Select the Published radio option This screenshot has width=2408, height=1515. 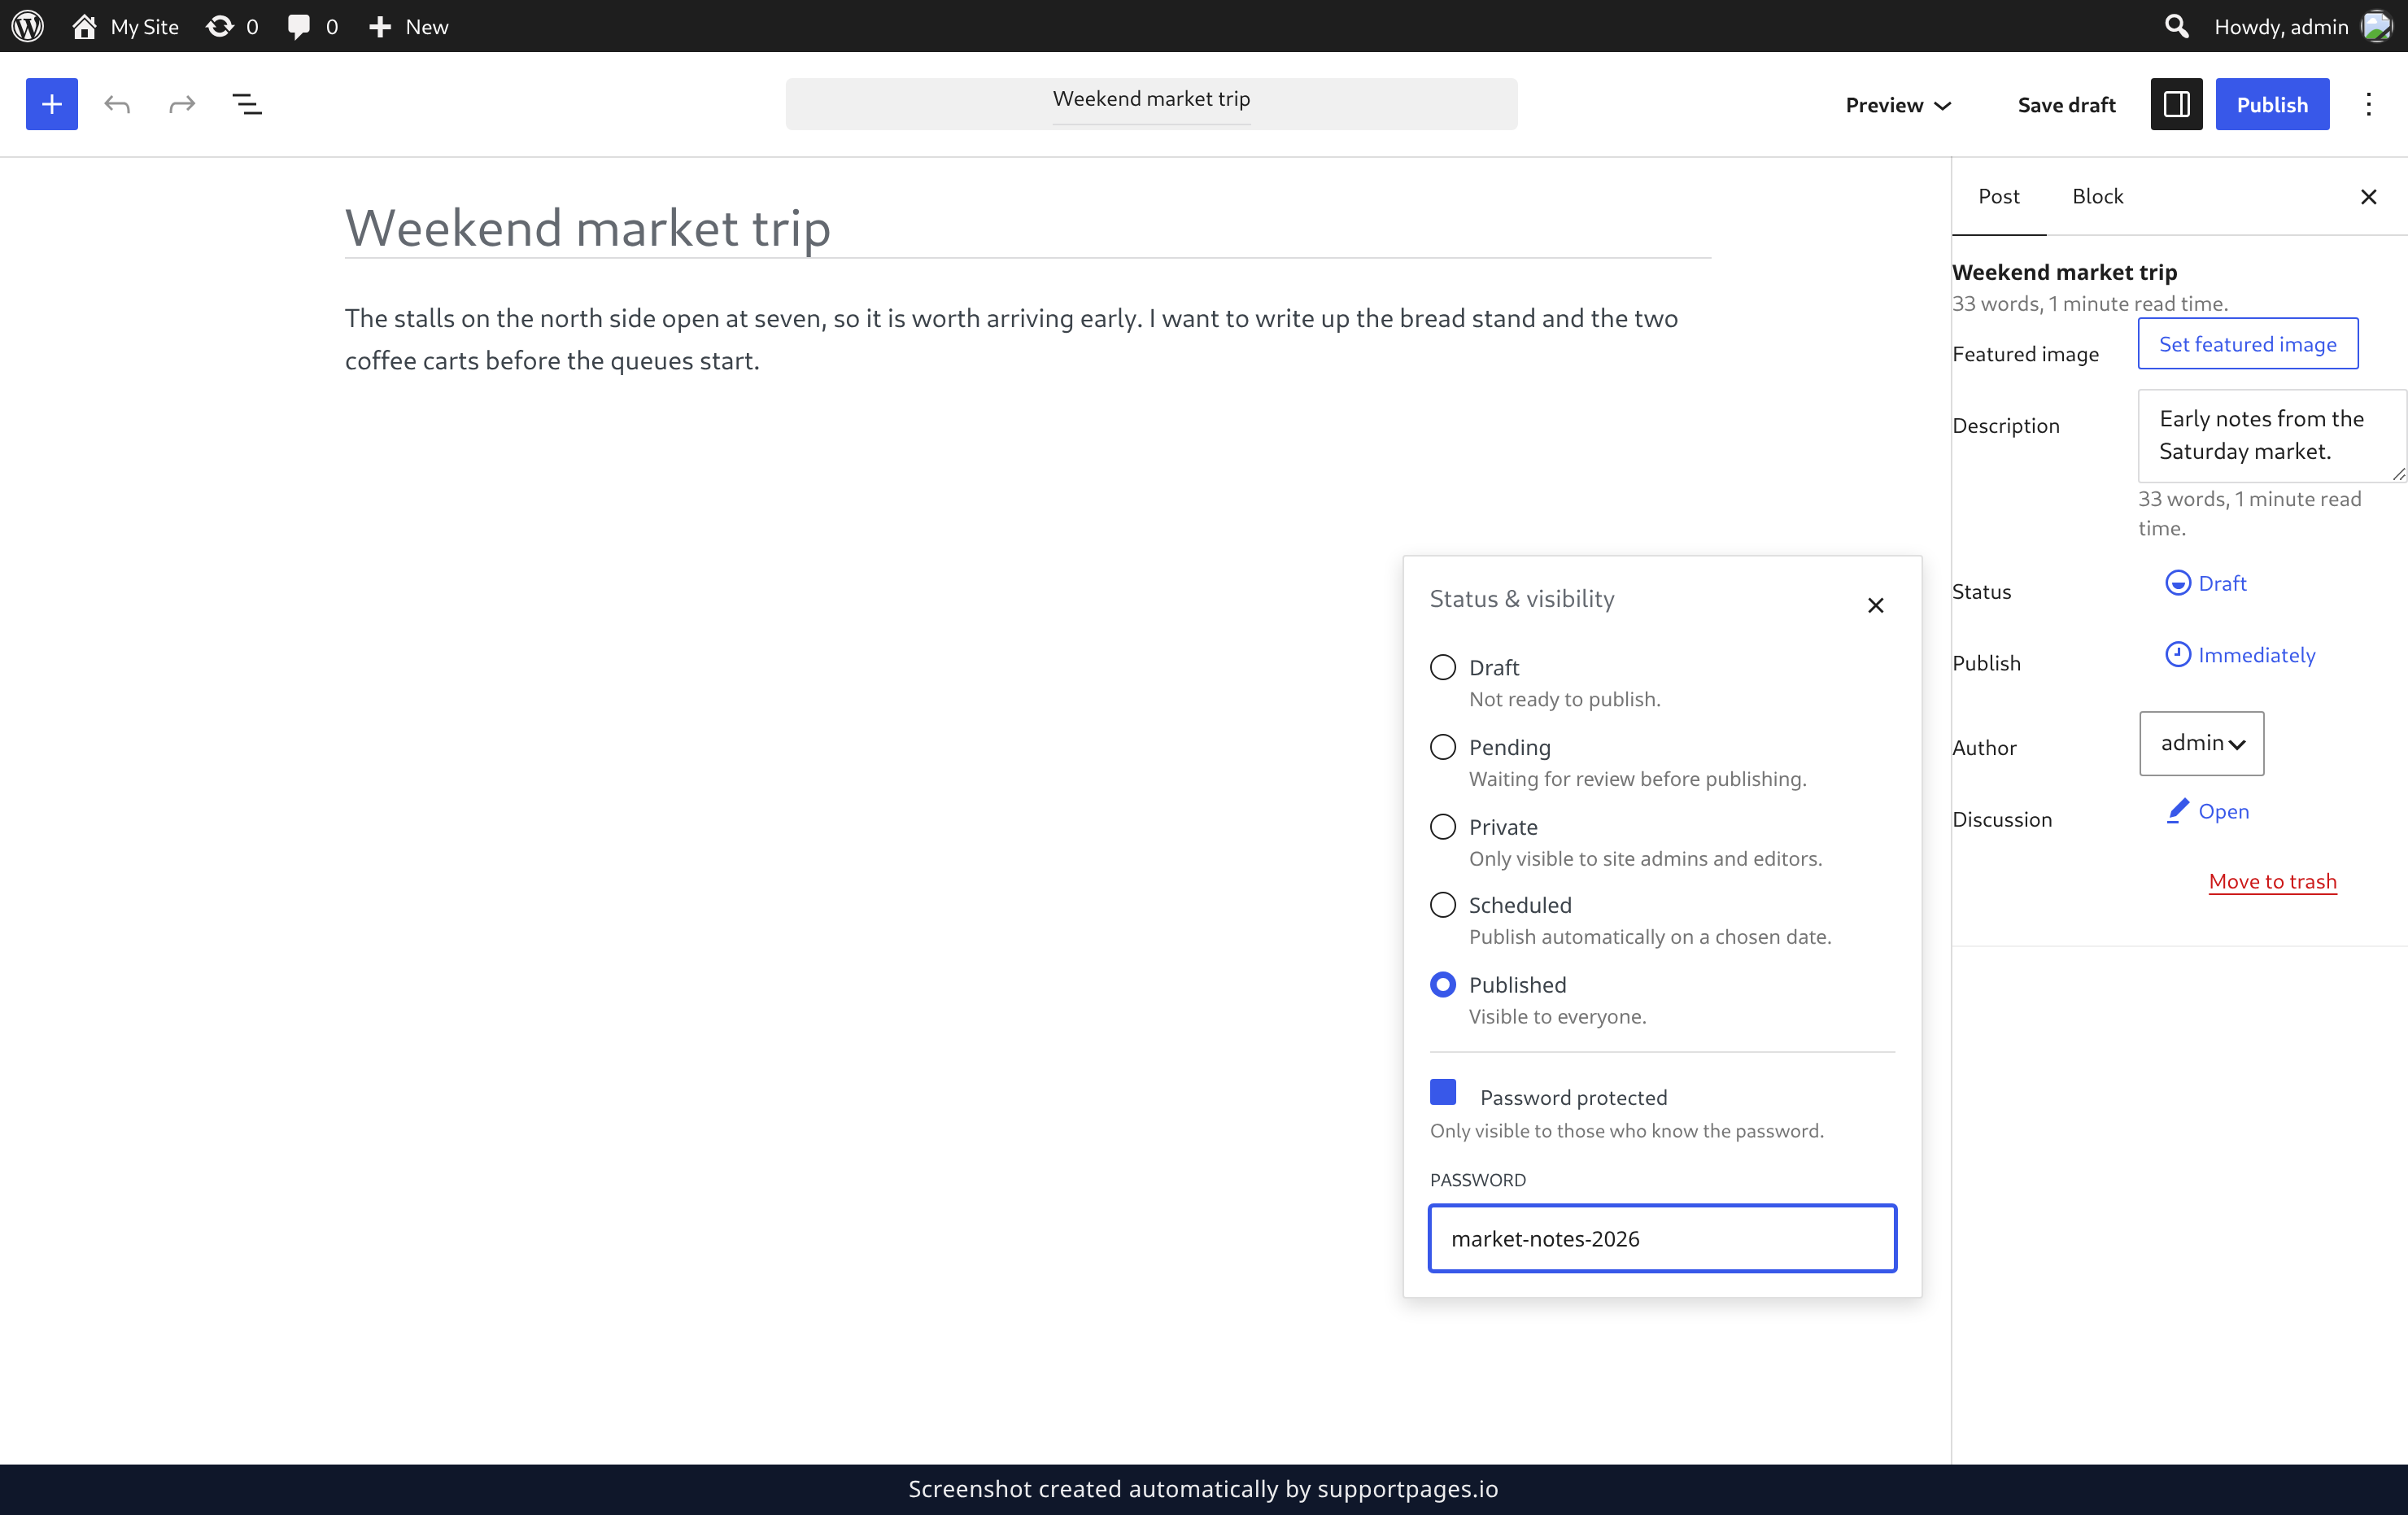[1443, 985]
